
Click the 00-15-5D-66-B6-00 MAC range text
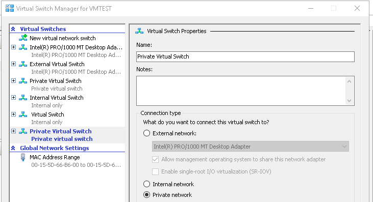coord(76,165)
